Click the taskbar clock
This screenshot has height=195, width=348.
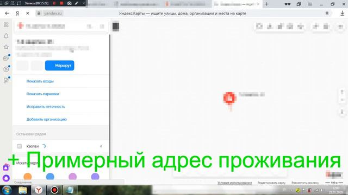[336, 190]
